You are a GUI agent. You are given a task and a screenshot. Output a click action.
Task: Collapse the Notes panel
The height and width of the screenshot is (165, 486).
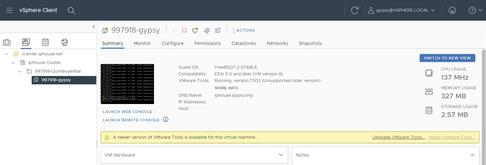click(472, 155)
